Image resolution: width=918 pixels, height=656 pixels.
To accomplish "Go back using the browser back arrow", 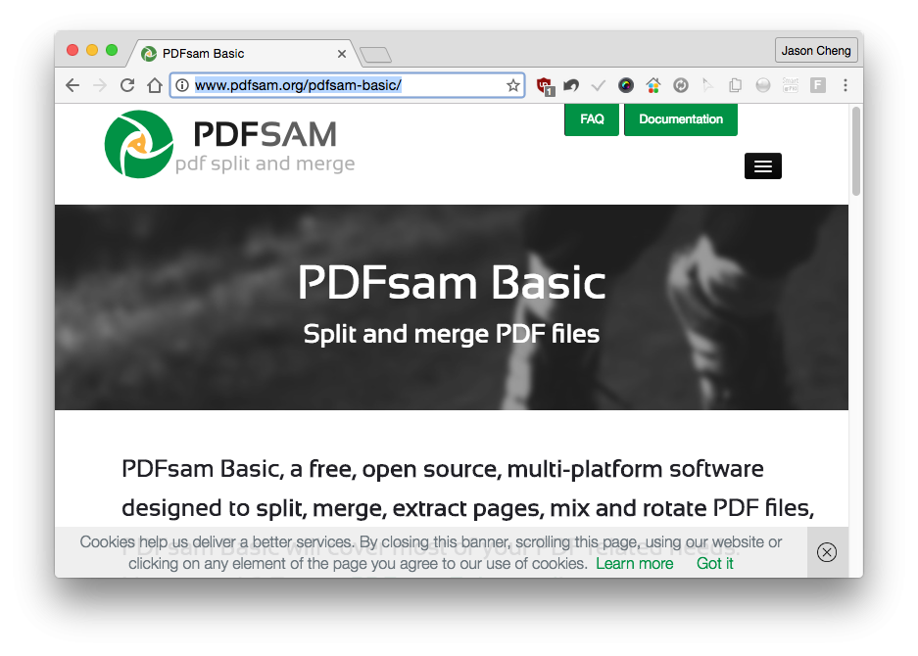I will coord(72,85).
